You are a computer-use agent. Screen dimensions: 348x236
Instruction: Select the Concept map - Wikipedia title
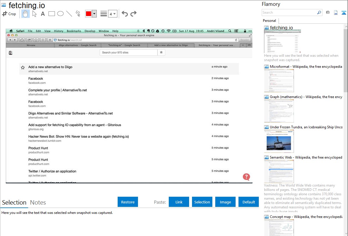point(306,217)
